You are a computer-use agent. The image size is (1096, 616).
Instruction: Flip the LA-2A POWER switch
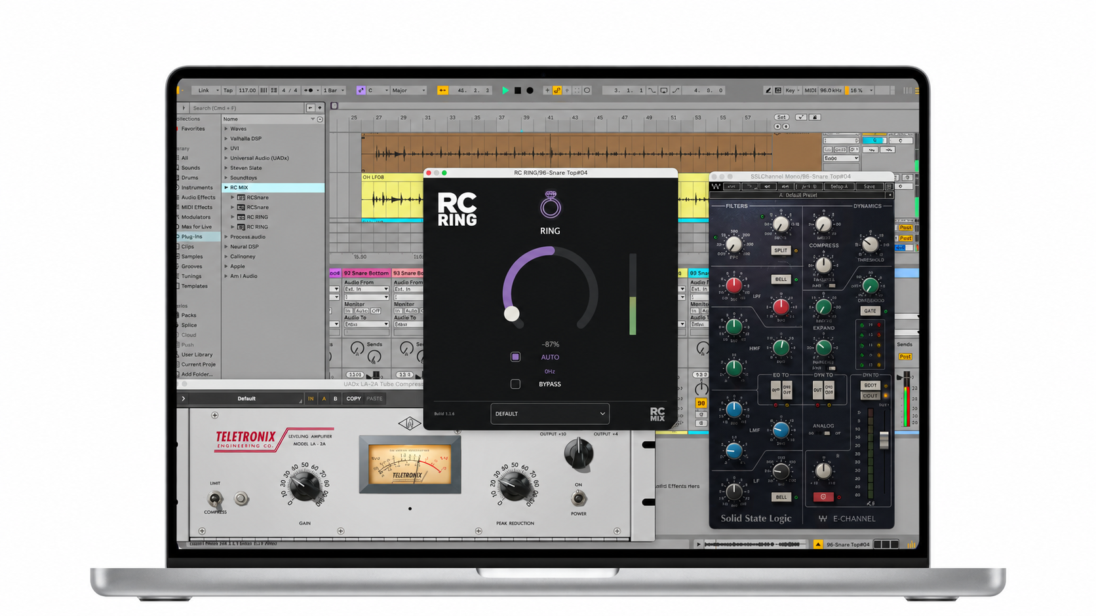[x=578, y=498]
